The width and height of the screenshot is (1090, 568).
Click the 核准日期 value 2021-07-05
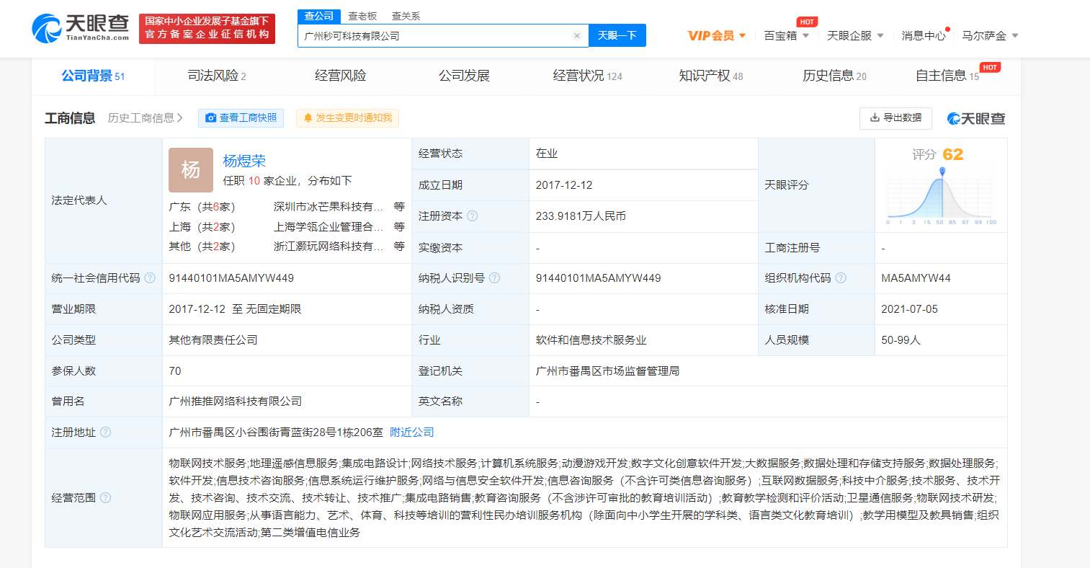[x=910, y=309]
